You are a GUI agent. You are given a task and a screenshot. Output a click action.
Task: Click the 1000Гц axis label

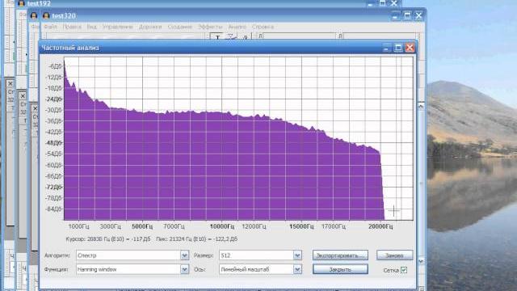click(78, 226)
